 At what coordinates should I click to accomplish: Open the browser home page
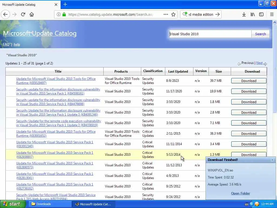(32, 15)
